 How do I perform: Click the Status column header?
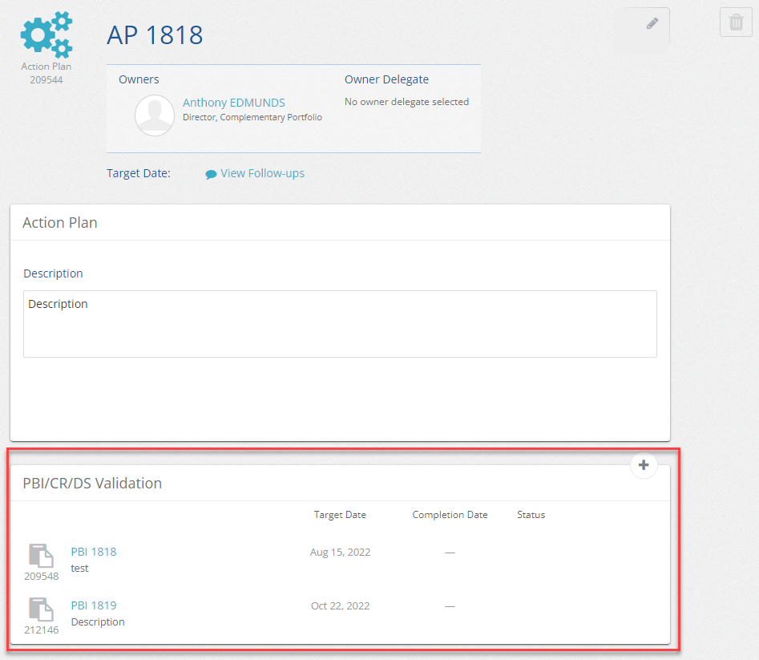[x=531, y=515]
